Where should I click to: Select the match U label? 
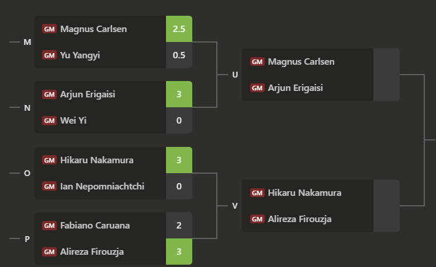(x=235, y=75)
